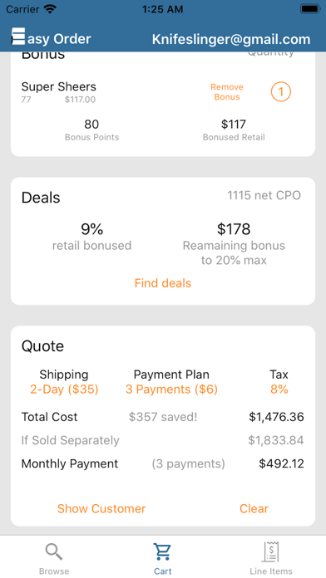Change the 8% tax rate
Image resolution: width=326 pixels, height=578 pixels.
click(279, 389)
